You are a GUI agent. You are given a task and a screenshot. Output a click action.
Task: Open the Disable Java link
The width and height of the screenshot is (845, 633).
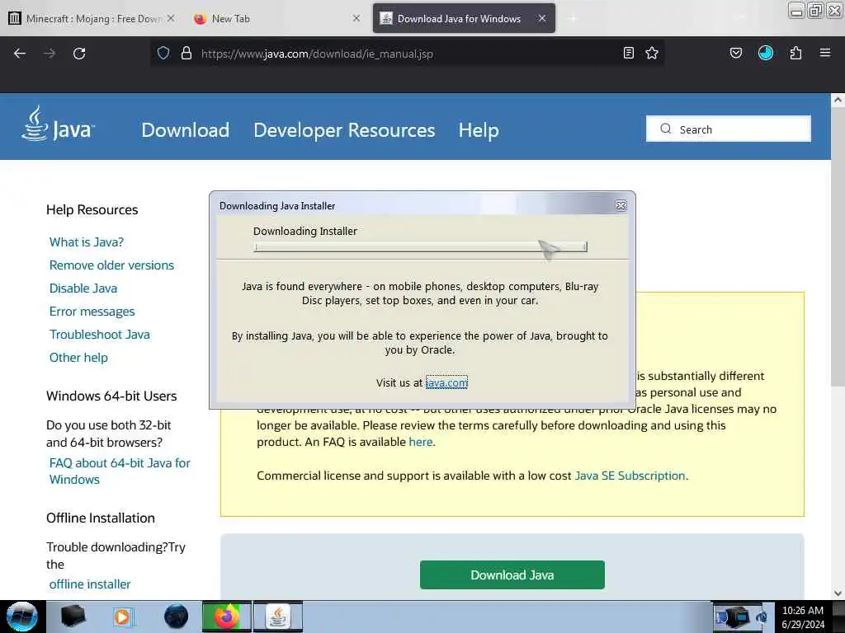pos(83,288)
